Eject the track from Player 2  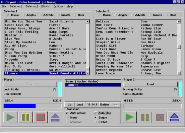pos(174,117)
